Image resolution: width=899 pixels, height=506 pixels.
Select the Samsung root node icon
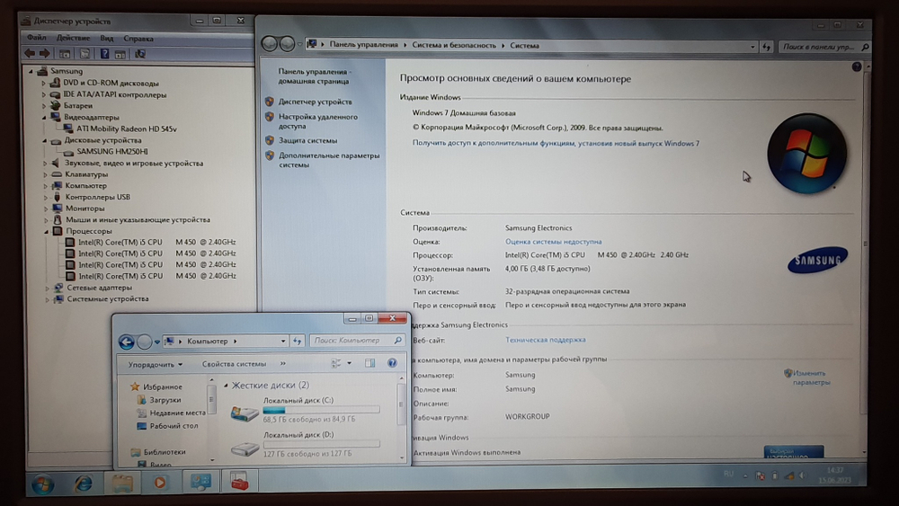(x=42, y=71)
